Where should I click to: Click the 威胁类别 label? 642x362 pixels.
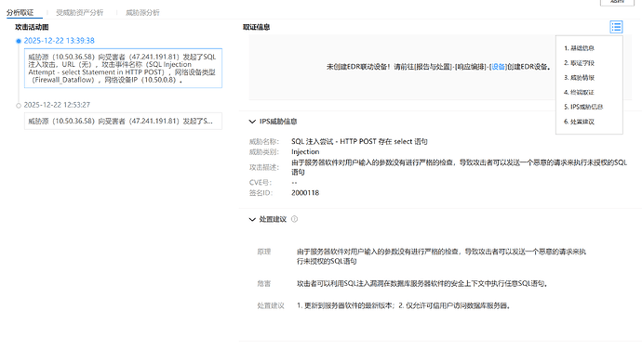(x=264, y=152)
